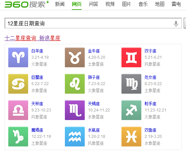Open the 处女座 link
Image resolution: width=186 pixels, height=156 pixels.
(150, 78)
